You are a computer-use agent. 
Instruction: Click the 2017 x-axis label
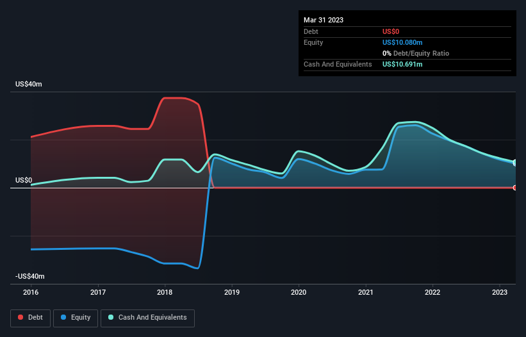click(x=98, y=292)
